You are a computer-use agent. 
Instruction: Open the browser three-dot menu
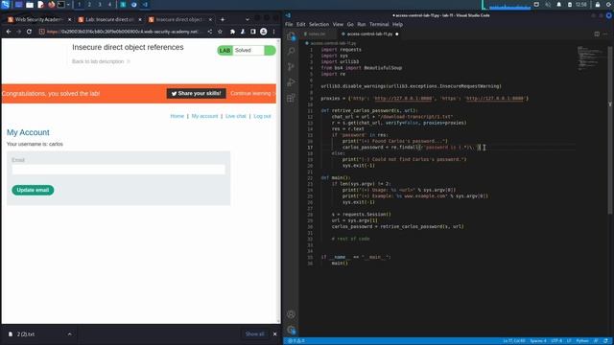click(273, 32)
